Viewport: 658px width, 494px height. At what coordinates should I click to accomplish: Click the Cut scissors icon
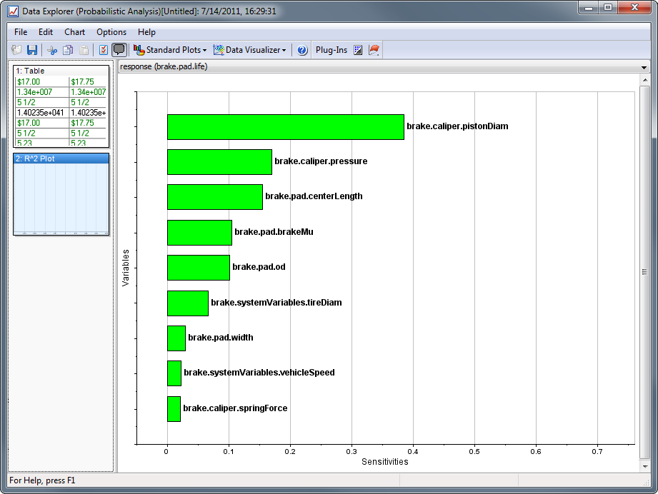point(51,50)
